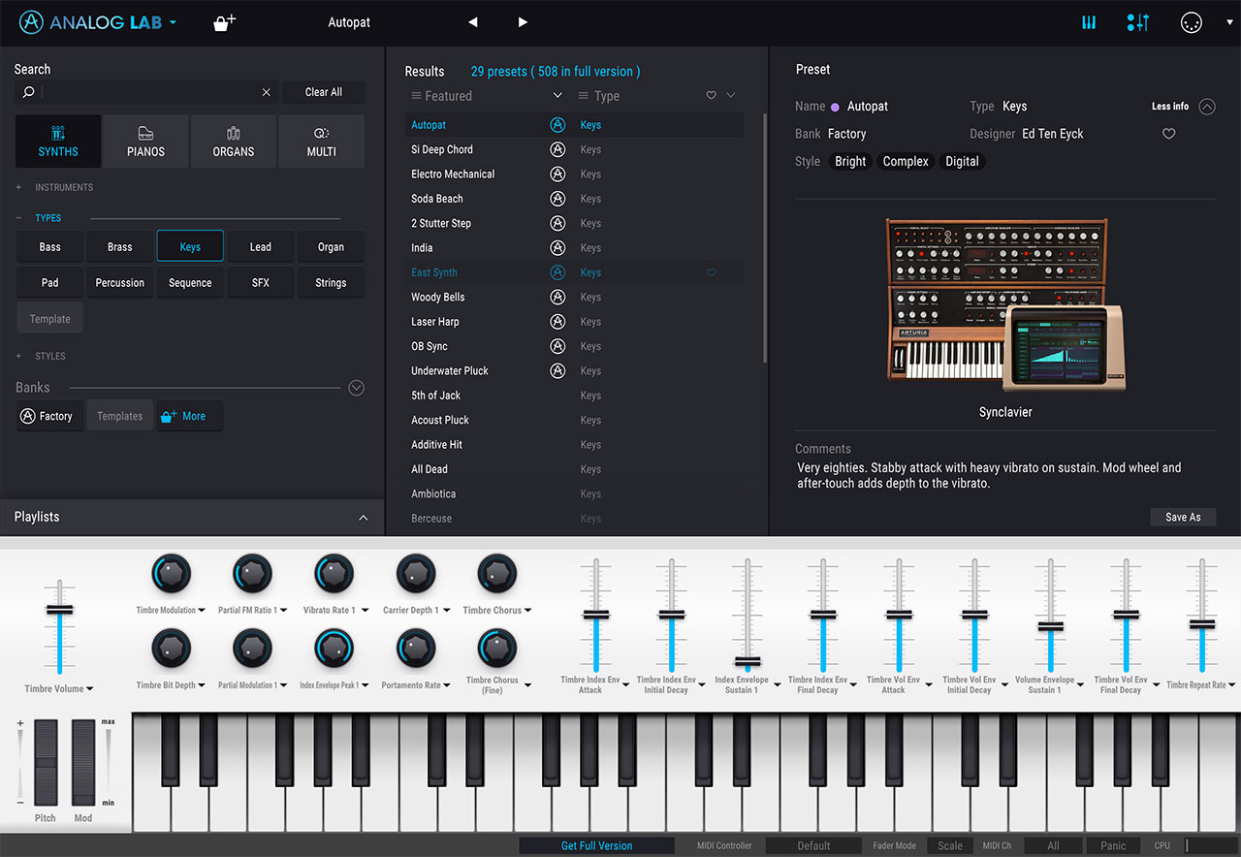Image resolution: width=1241 pixels, height=857 pixels.
Task: Toggle the Strings type filter
Action: click(331, 282)
